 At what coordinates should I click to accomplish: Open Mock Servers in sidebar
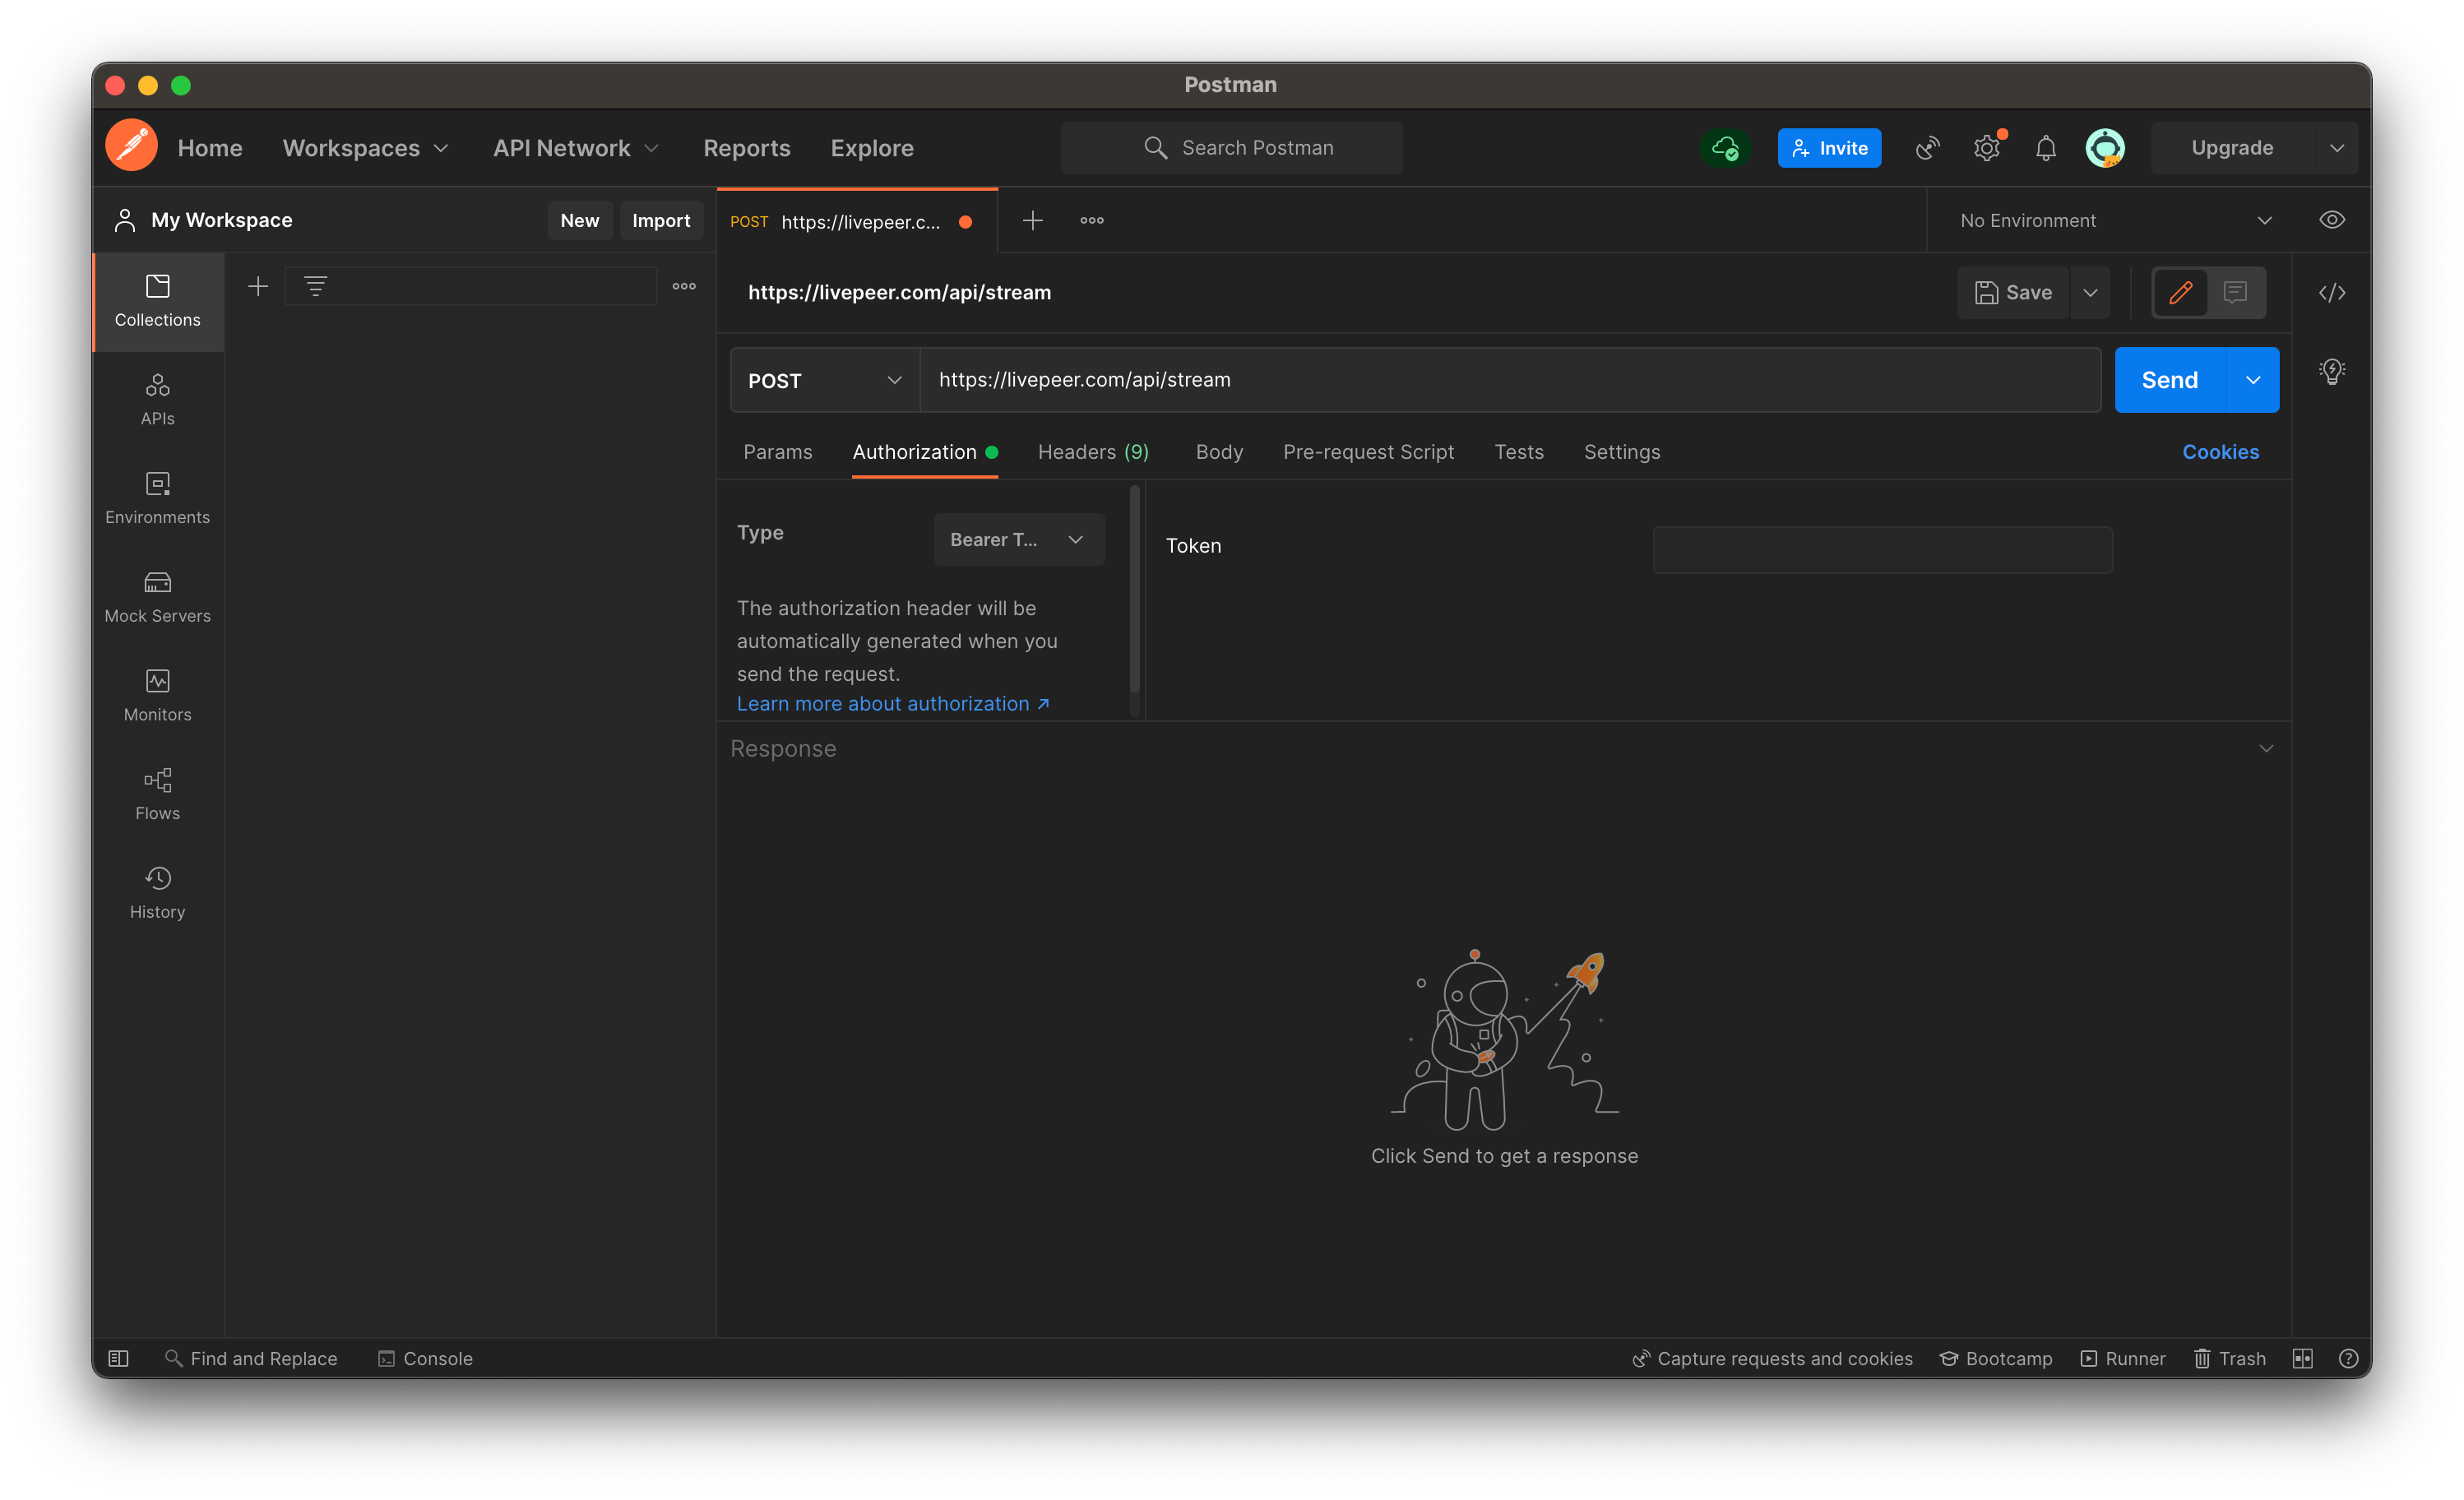point(157,597)
